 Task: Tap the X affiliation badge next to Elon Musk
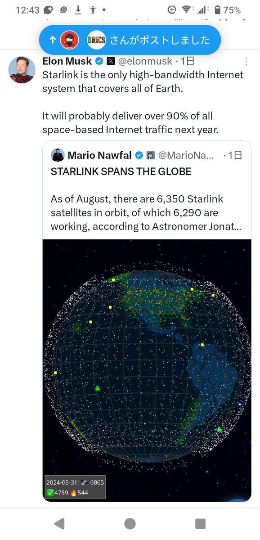[x=111, y=61]
